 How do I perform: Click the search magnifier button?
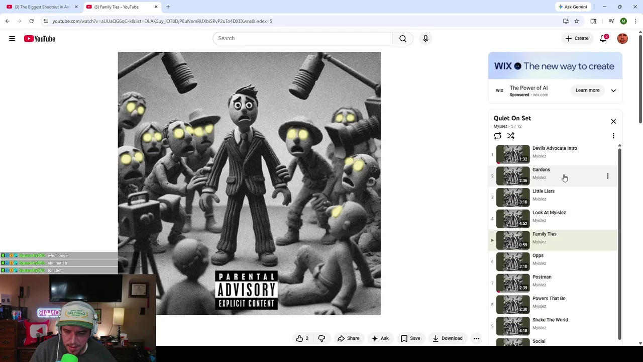pos(403,38)
